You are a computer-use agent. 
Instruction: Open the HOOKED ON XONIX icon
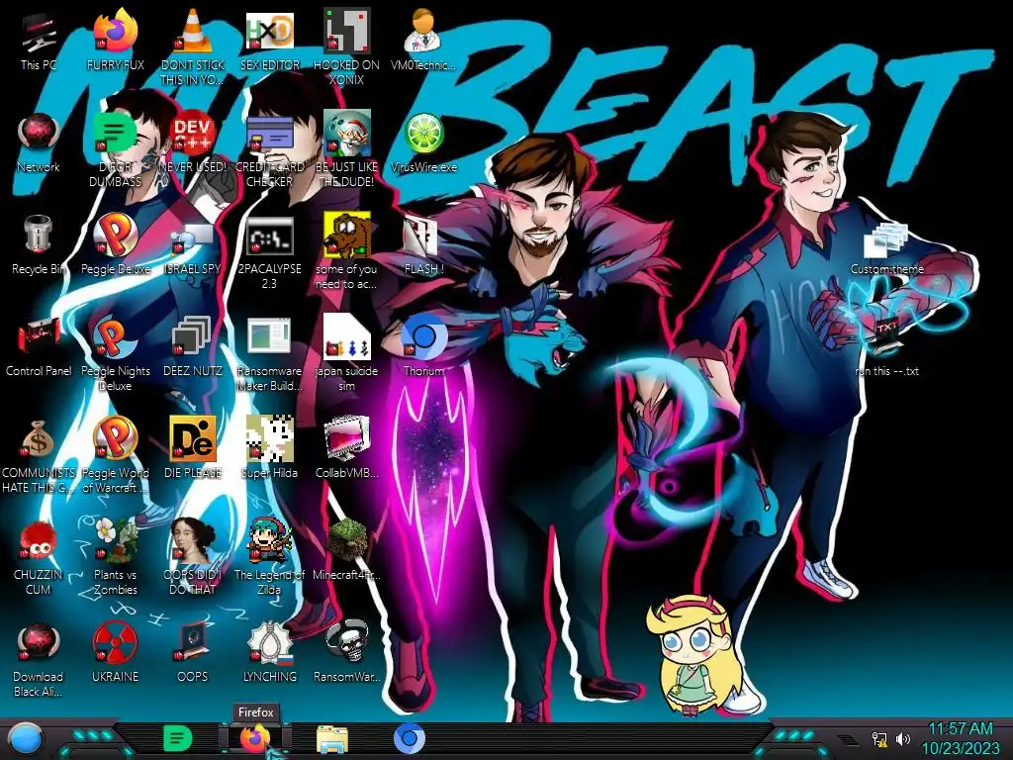tap(346, 31)
